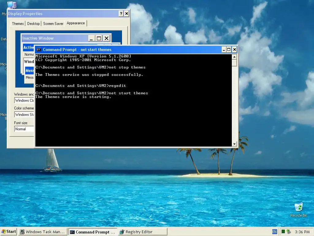Open the Font size dropdown
This screenshot has height=236, width=314.
(x=24, y=129)
